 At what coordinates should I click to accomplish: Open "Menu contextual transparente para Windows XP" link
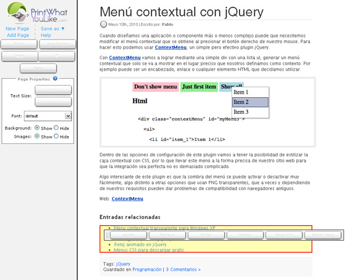(x=164, y=228)
